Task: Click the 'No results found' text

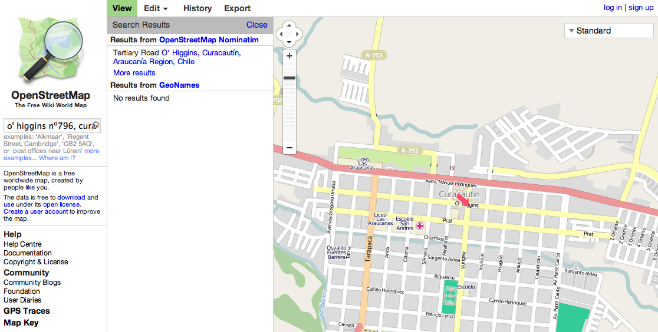Action: pyautogui.click(x=142, y=98)
